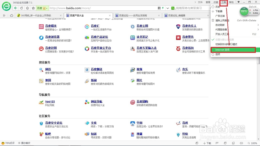This screenshot has height=146, width=260.
Task: Click the 百度音乐人 du icon
Action: [178, 26]
